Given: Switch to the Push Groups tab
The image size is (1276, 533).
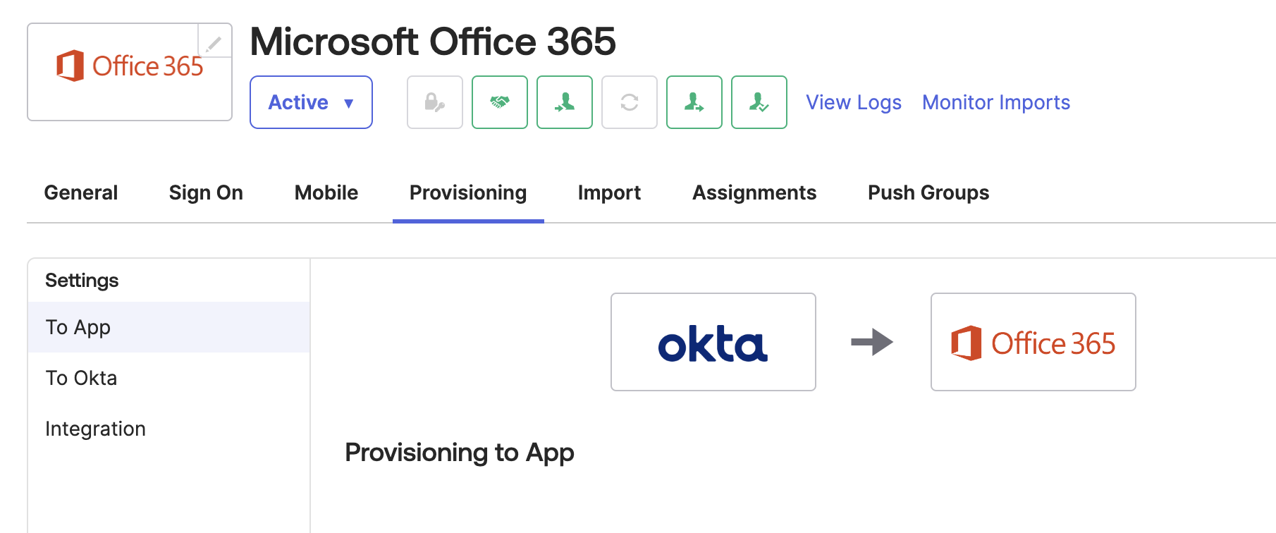Looking at the screenshot, I should coord(928,192).
